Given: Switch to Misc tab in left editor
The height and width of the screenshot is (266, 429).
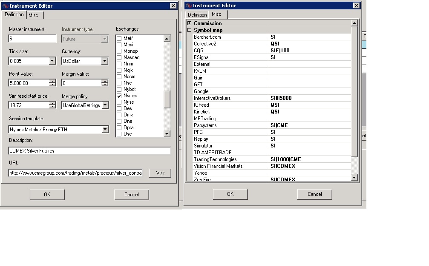Looking at the screenshot, I should 34,15.
